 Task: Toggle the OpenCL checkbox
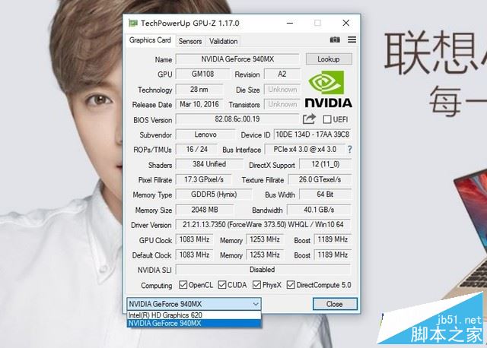[183, 285]
